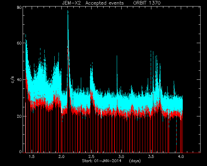207x166 pixels.
Task: Click the y-axis tick label 0
Action: 20,151
